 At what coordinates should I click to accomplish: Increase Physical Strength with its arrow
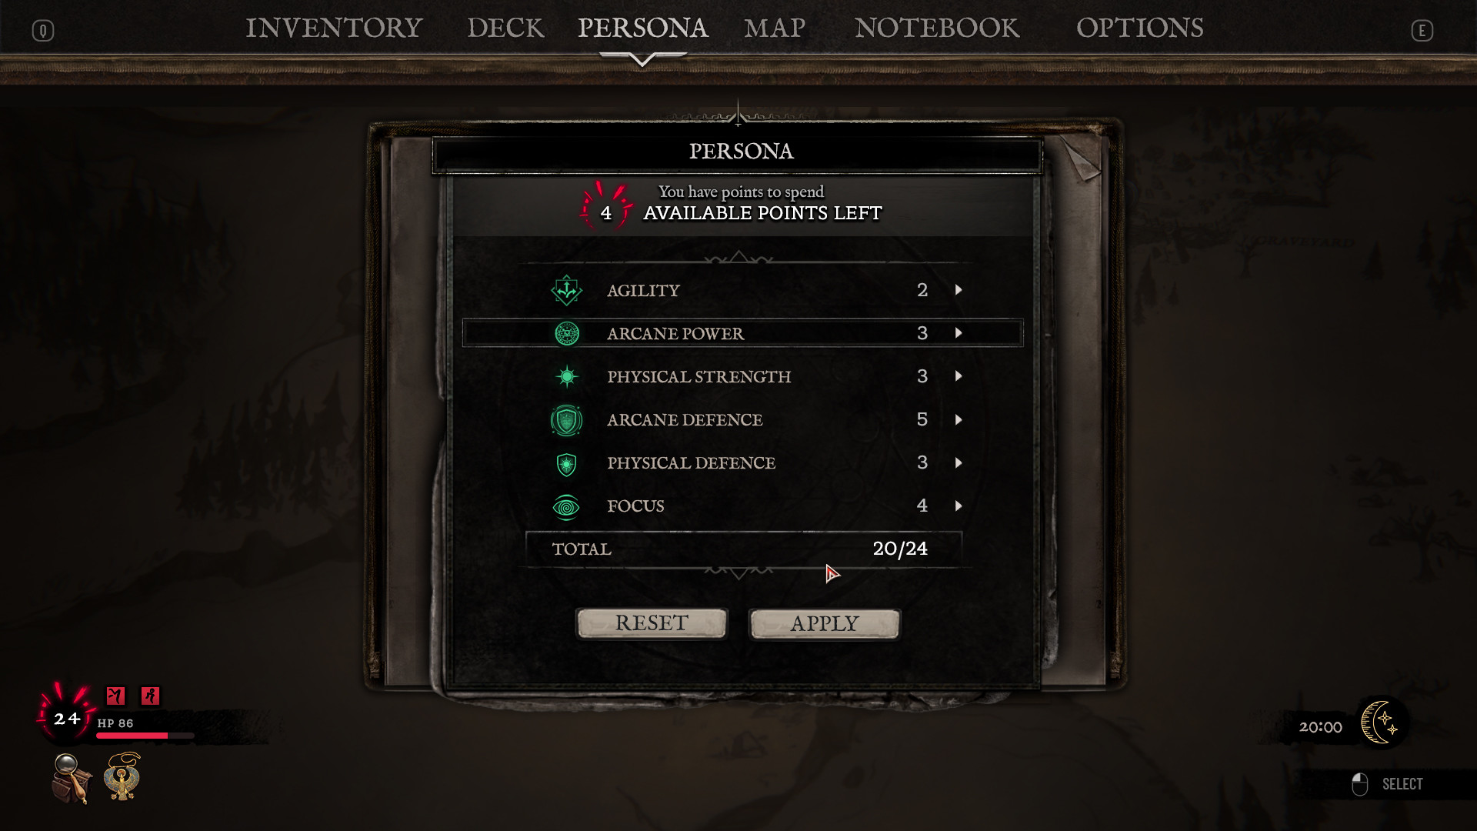[x=959, y=376]
